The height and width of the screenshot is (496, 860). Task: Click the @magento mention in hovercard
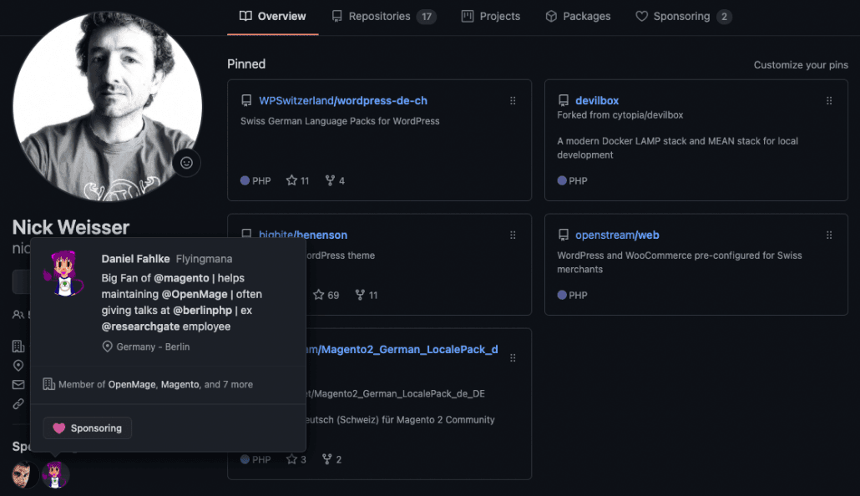(180, 277)
